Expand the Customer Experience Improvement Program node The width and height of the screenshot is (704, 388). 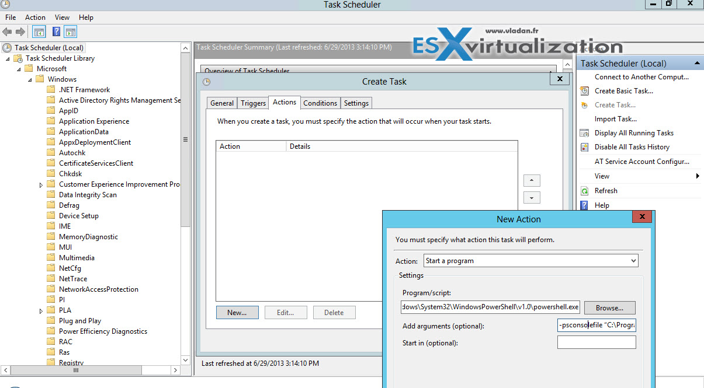[41, 184]
